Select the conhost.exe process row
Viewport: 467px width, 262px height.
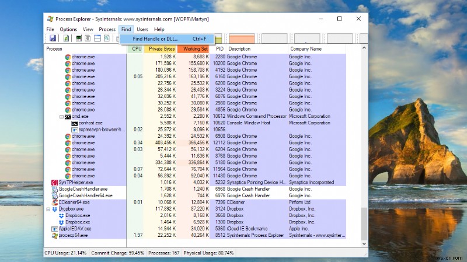90,123
